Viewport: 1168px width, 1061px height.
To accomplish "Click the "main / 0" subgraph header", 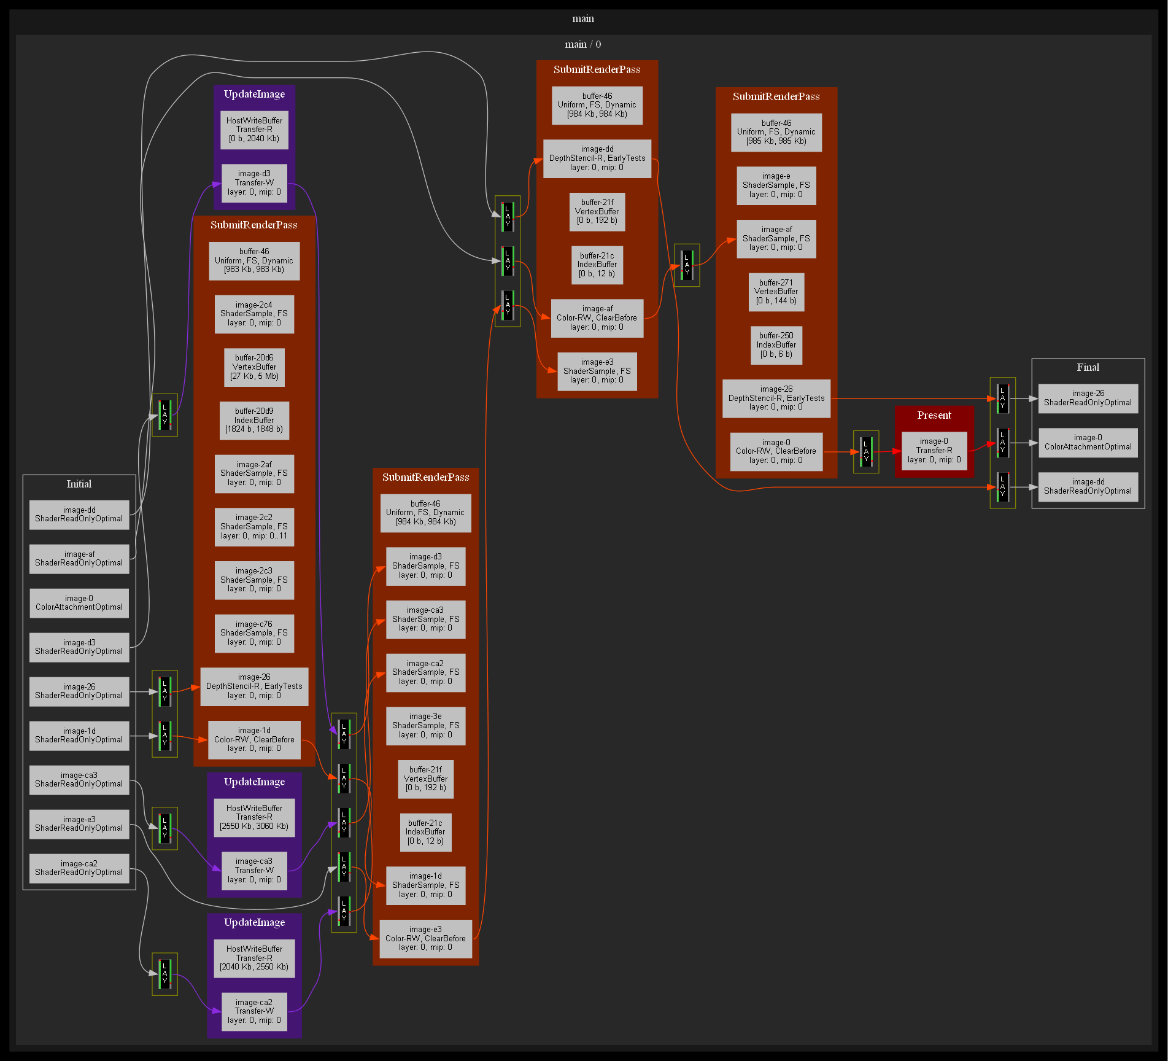I will click(x=583, y=44).
